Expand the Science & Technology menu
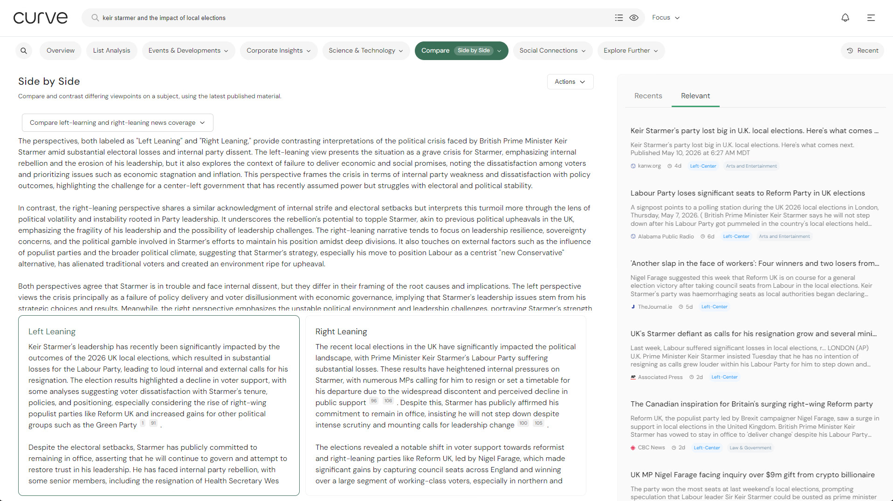 pos(366,51)
